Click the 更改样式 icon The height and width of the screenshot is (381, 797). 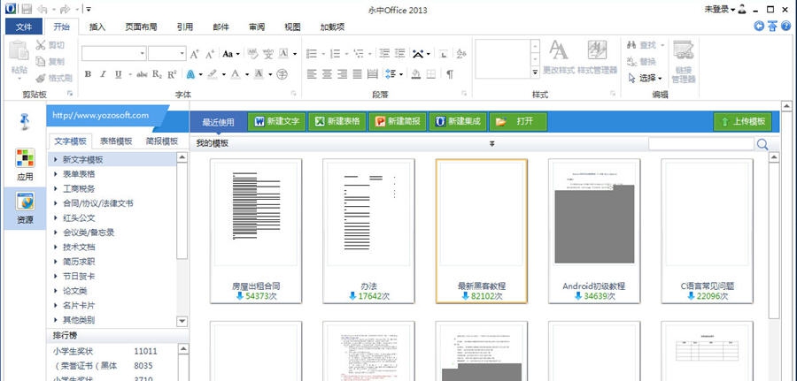558,56
